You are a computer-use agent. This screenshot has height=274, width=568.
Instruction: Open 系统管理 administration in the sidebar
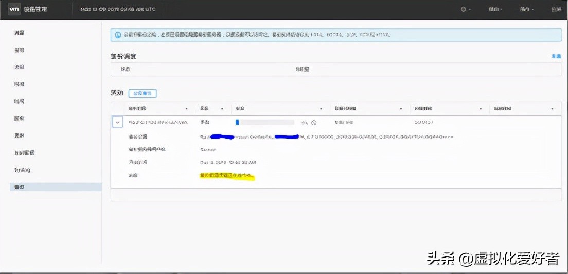tap(24, 152)
